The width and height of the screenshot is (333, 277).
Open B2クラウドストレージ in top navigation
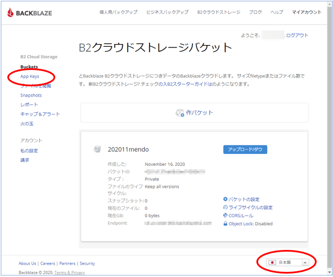coord(219,12)
